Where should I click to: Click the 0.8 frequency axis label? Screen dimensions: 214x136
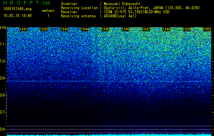(3, 95)
